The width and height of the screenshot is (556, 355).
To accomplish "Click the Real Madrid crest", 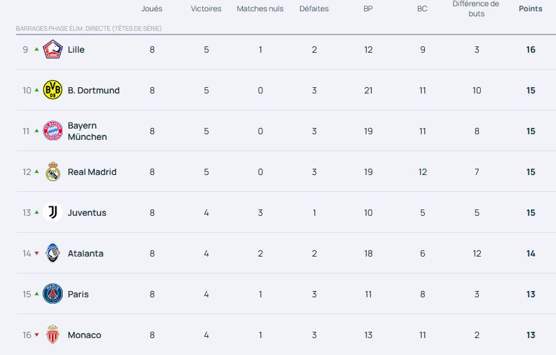I will pyautogui.click(x=53, y=171).
